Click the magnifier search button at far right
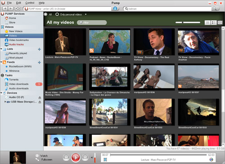 (x=215, y=9)
